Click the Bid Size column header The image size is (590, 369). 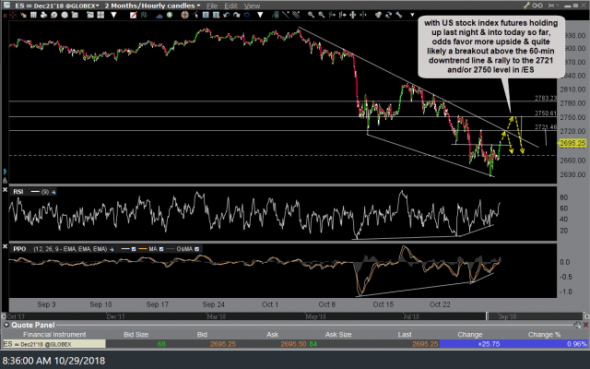pos(136,334)
